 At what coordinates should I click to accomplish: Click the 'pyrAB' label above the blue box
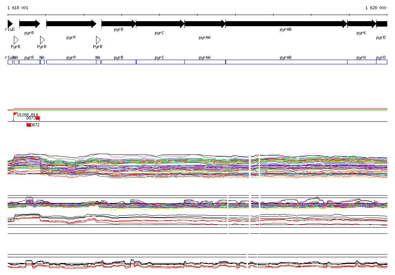(x=285, y=58)
